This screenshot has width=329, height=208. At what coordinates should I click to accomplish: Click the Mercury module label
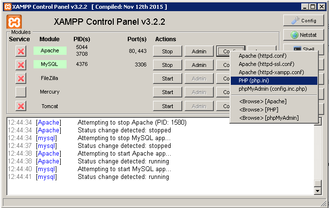tap(50, 92)
